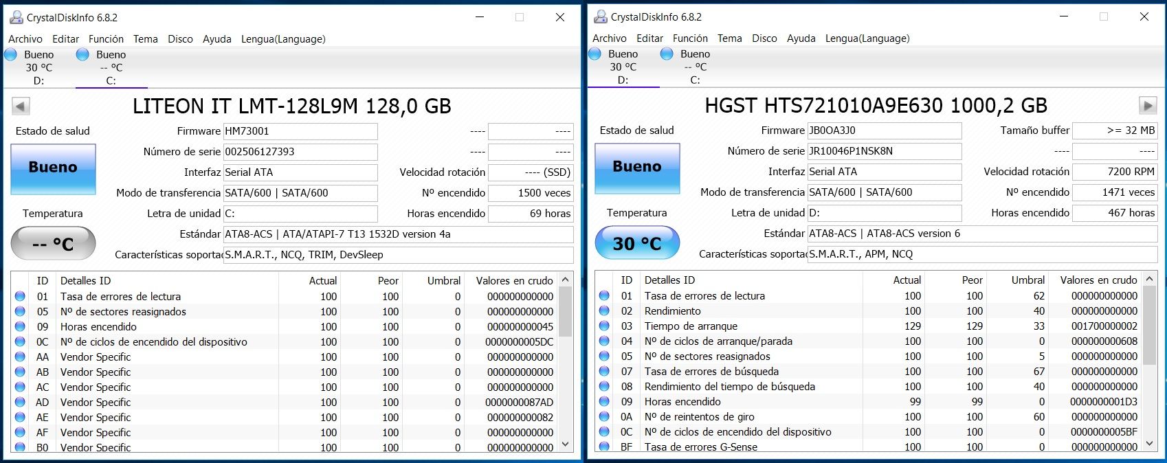The width and height of the screenshot is (1167, 463).
Task: Click scroll-down arrow of left SMART table
Action: pyautogui.click(x=566, y=444)
